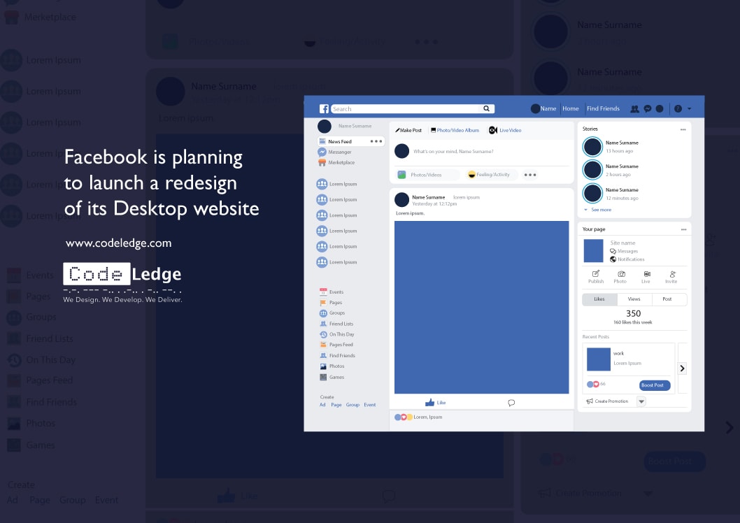Click Create Promotion in the white mockup

(x=607, y=401)
